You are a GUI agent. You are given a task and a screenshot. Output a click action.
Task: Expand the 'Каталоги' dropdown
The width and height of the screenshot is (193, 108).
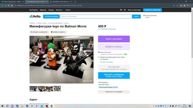[59, 10]
